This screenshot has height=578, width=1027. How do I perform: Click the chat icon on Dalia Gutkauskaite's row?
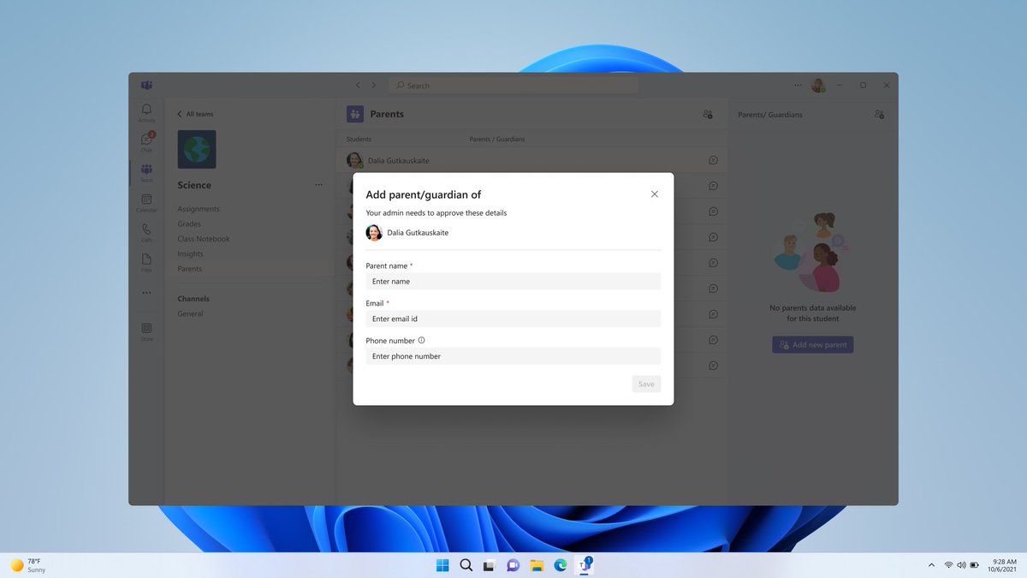pyautogui.click(x=714, y=160)
